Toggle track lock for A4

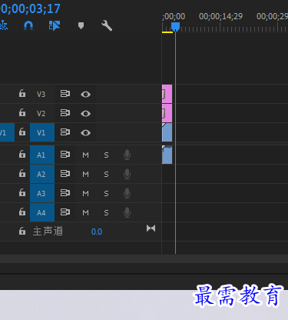(x=22, y=212)
